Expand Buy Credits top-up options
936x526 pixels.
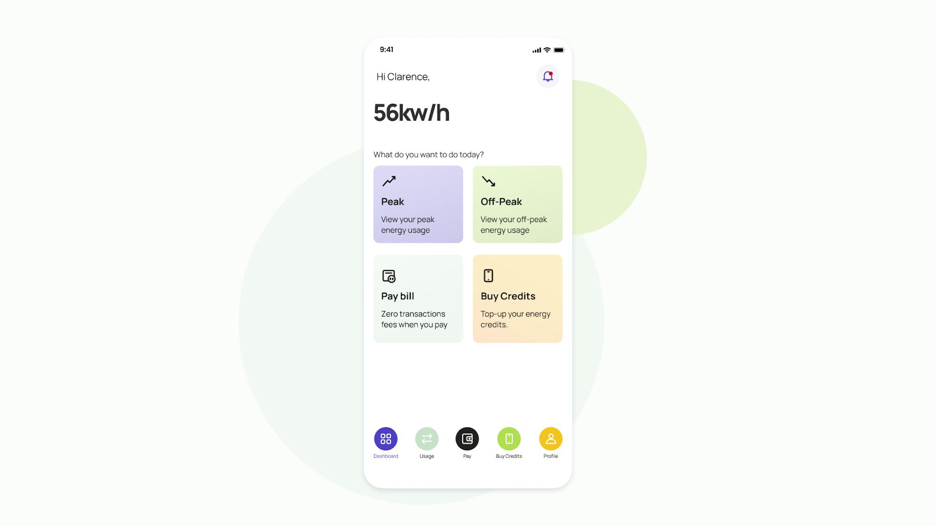click(518, 298)
